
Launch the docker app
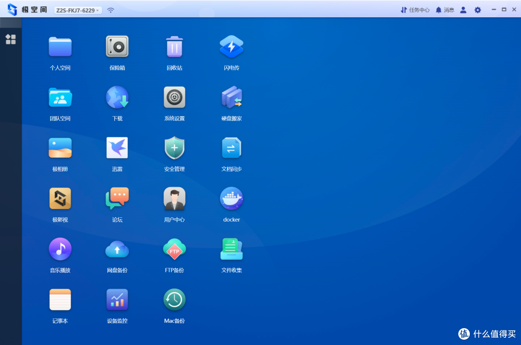(232, 199)
